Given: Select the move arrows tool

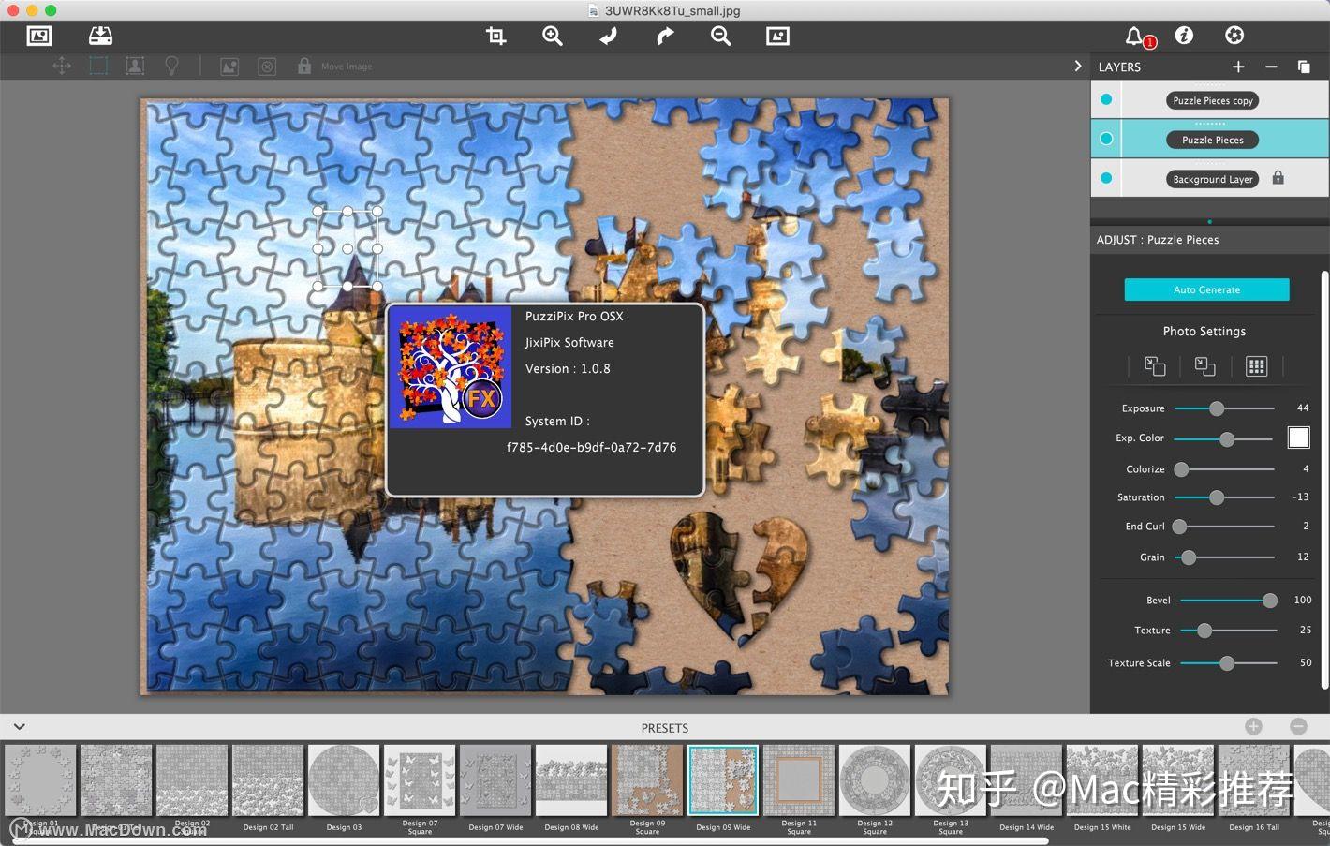Looking at the screenshot, I should 62,67.
